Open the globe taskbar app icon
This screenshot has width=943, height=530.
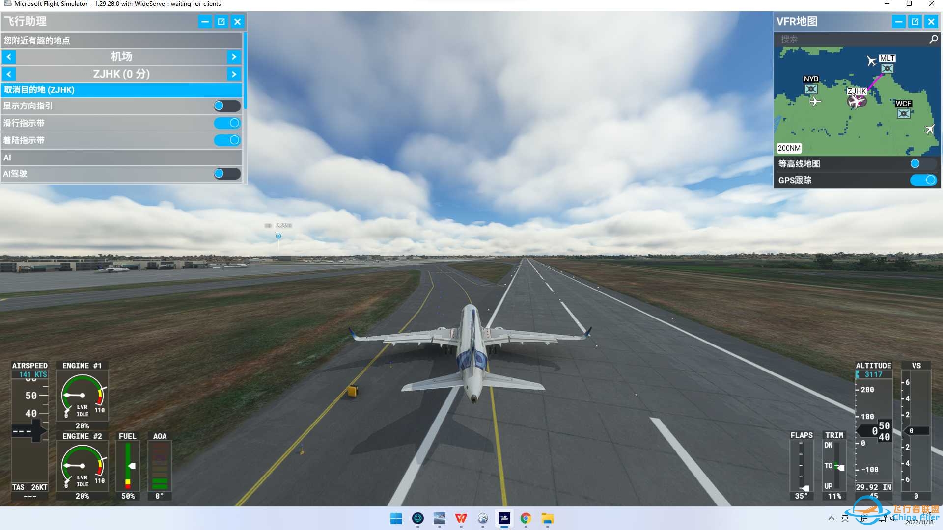(x=482, y=518)
